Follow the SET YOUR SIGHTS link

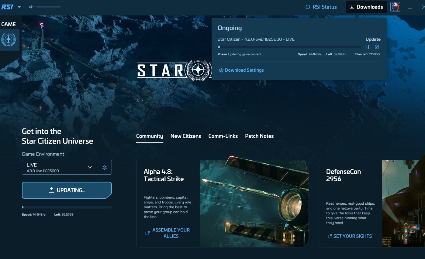pyautogui.click(x=350, y=236)
